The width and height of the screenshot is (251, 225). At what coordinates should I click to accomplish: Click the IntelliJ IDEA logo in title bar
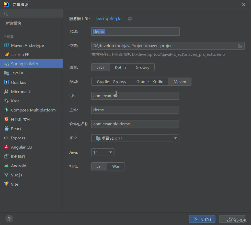(x=6, y=5)
